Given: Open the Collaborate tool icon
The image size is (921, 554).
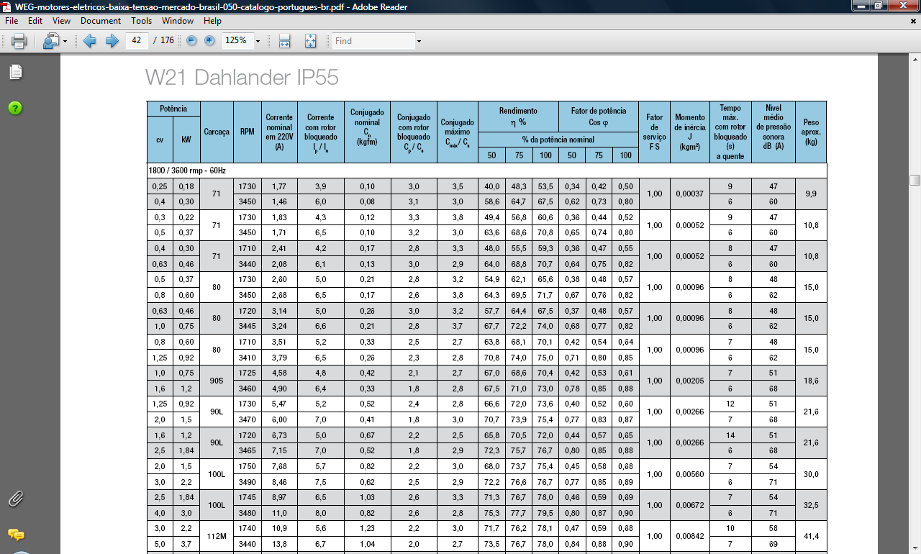Looking at the screenshot, I should pyautogui.click(x=50, y=41).
